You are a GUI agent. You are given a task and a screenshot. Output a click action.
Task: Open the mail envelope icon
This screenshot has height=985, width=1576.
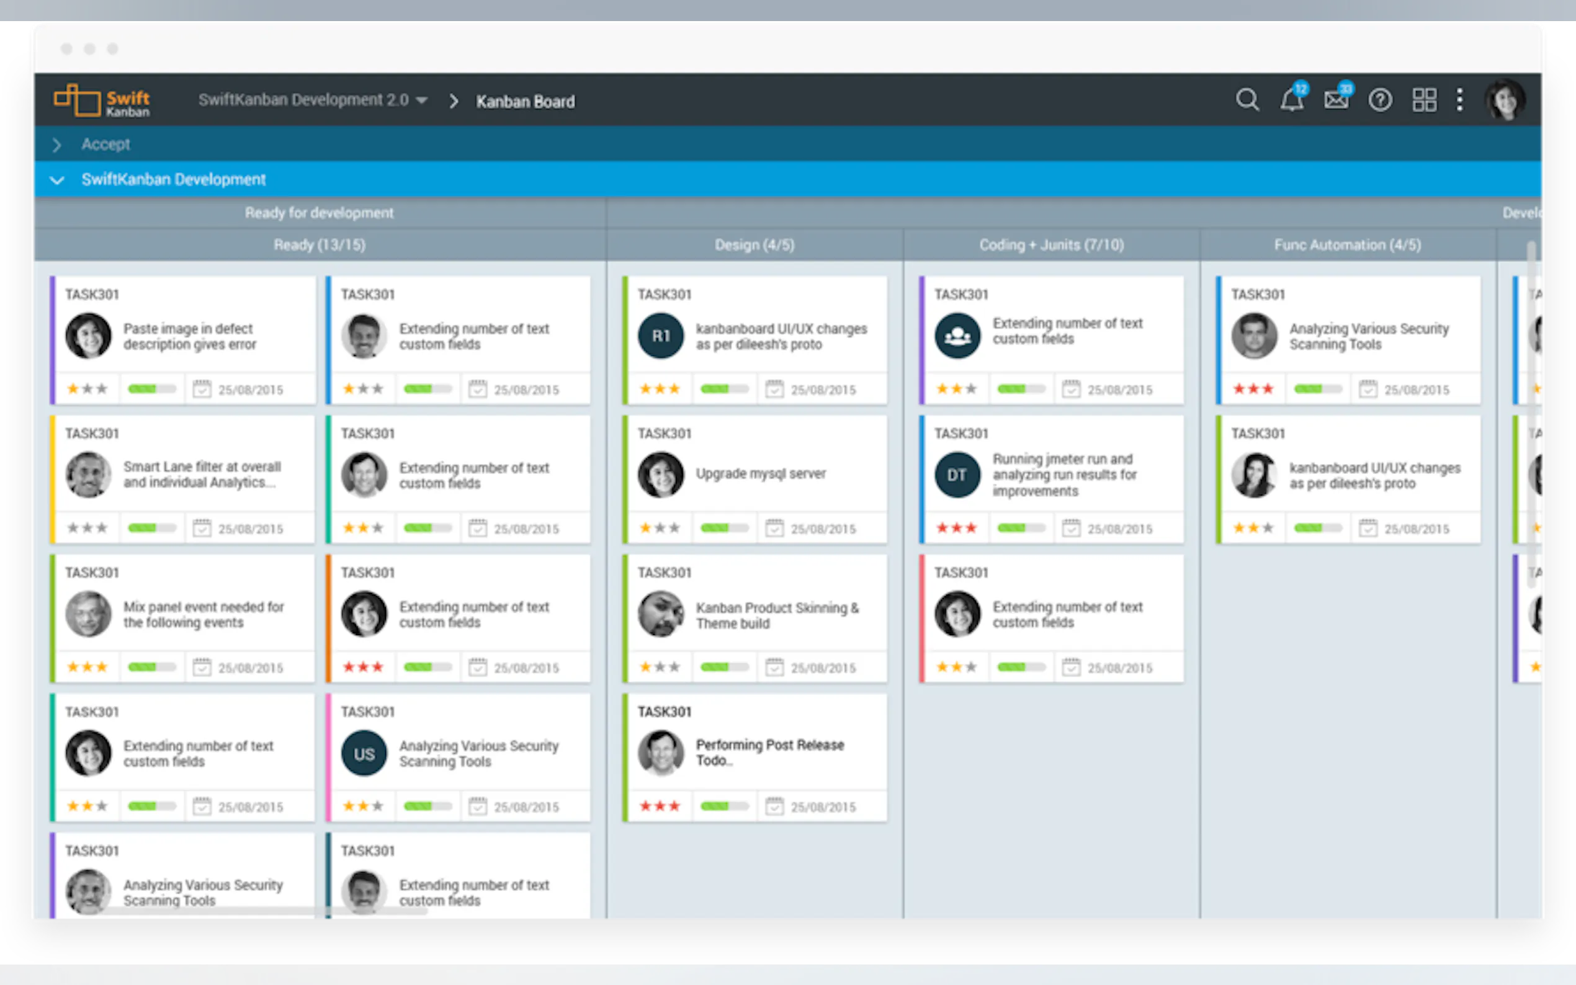pyautogui.click(x=1336, y=100)
